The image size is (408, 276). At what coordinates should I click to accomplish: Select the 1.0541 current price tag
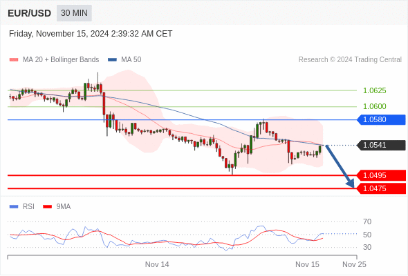pyautogui.click(x=382, y=145)
